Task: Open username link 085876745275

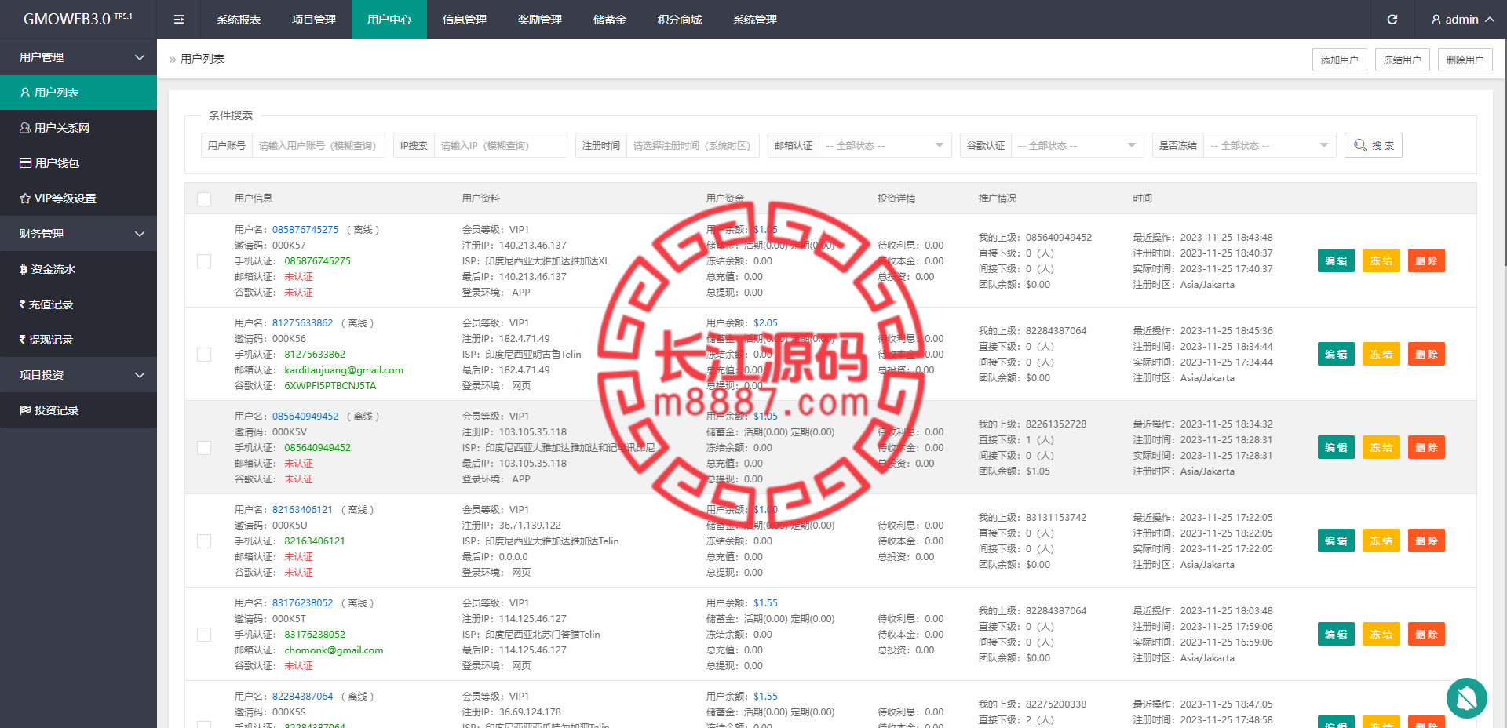Action: click(305, 230)
